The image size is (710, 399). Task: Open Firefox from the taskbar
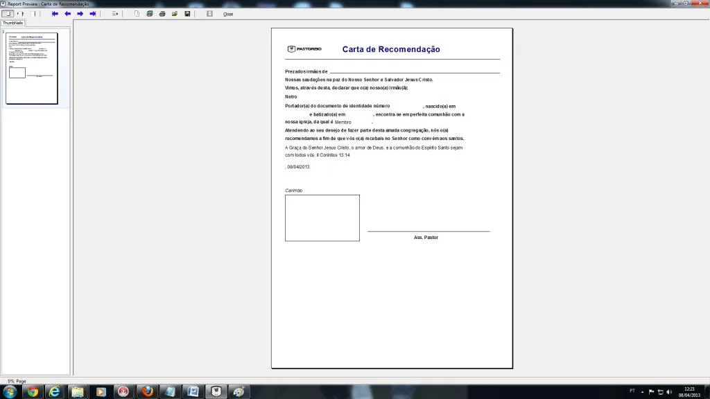(147, 392)
